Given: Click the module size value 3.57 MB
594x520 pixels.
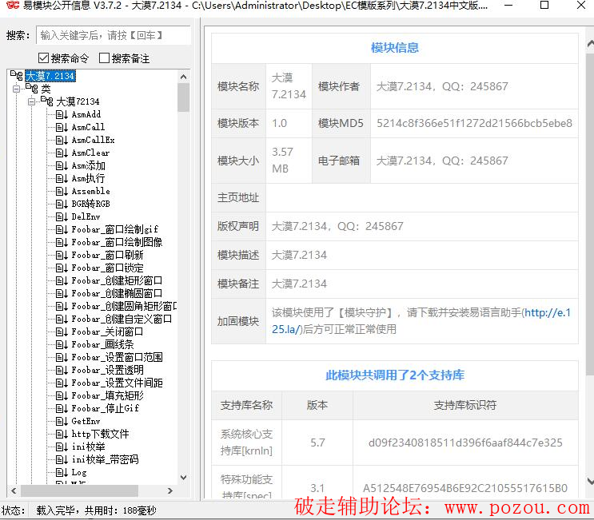Looking at the screenshot, I should [x=282, y=161].
